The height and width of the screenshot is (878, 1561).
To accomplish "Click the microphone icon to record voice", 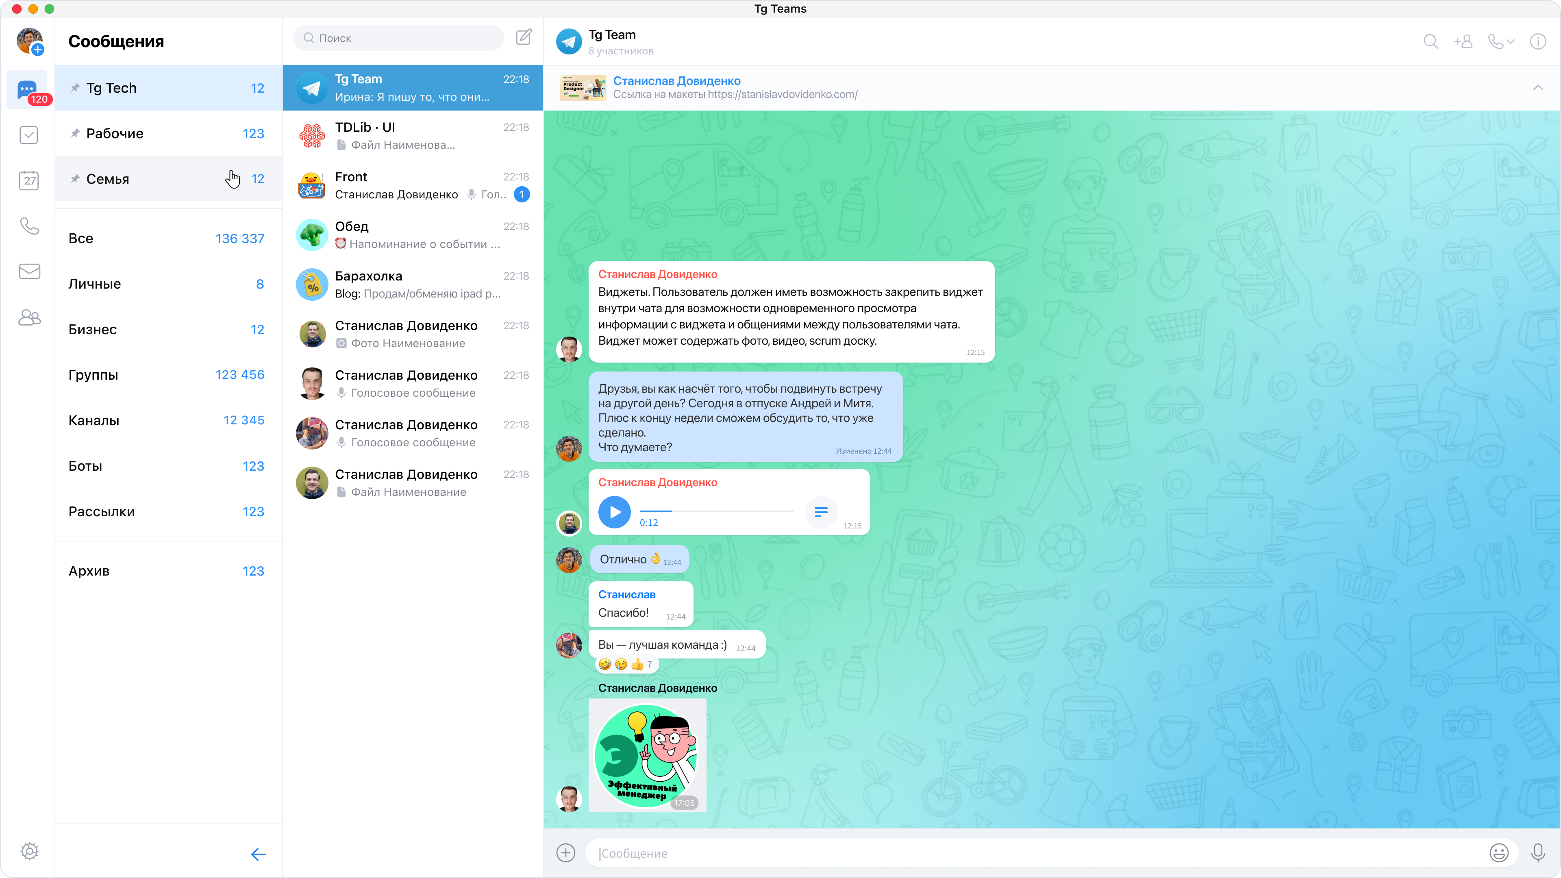I will point(1537,852).
